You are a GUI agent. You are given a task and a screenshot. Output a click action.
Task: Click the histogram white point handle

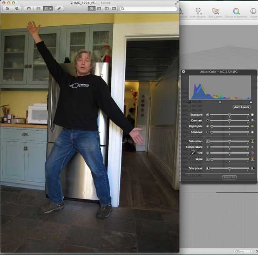tap(251, 102)
